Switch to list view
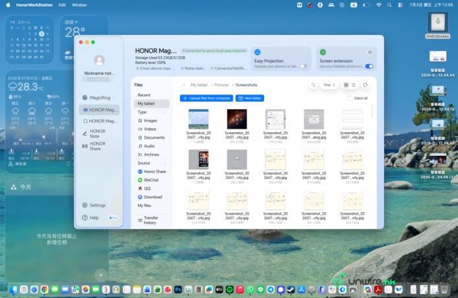The height and width of the screenshot is (298, 458). [354, 85]
